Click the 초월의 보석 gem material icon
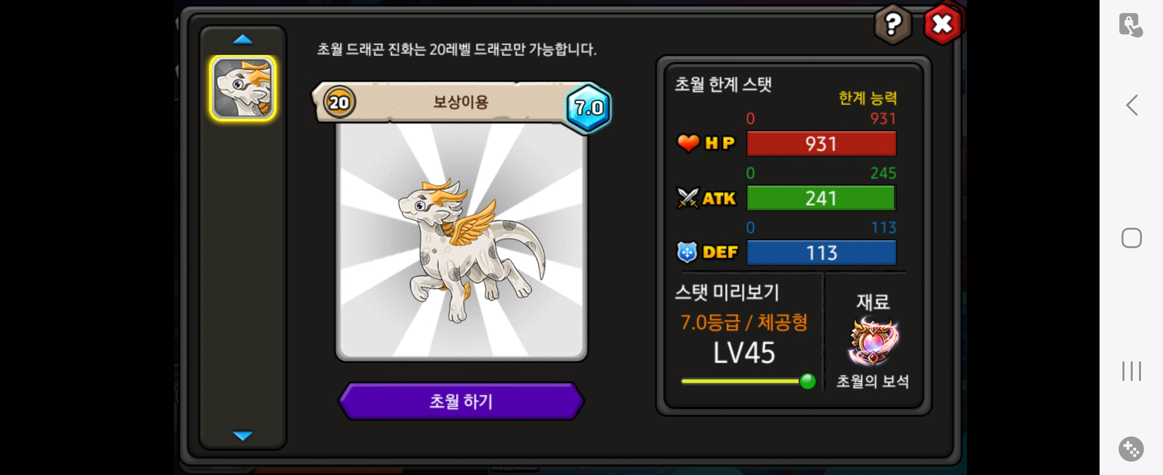 pyautogui.click(x=873, y=341)
